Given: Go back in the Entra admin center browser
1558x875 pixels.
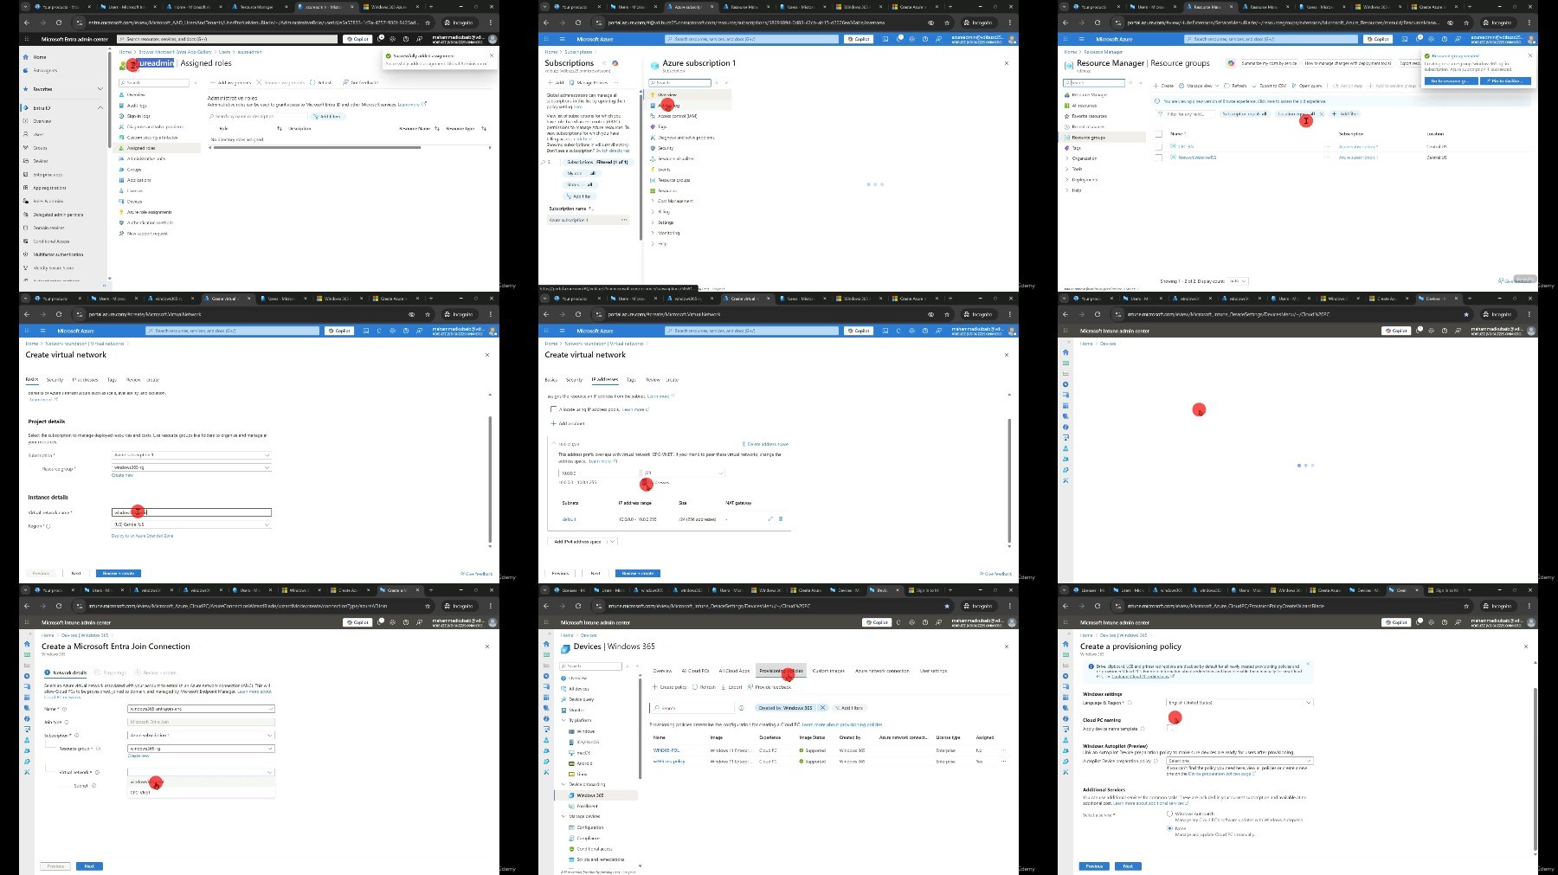Looking at the screenshot, I should tap(27, 23).
